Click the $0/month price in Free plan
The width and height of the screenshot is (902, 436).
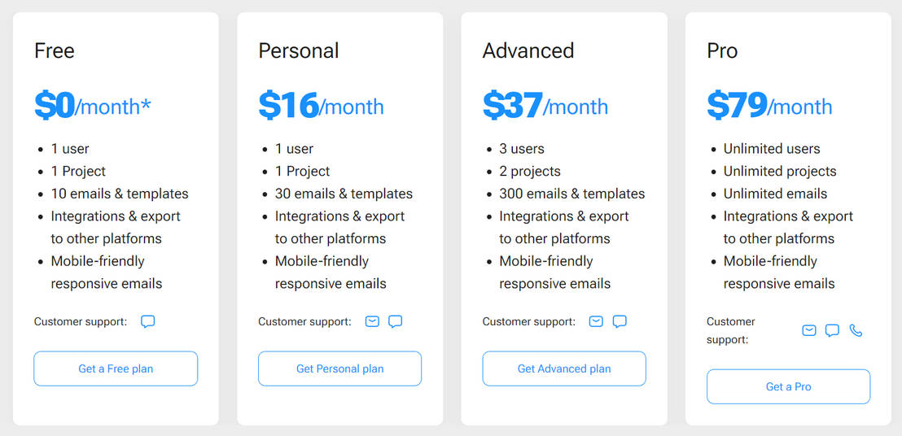(93, 106)
